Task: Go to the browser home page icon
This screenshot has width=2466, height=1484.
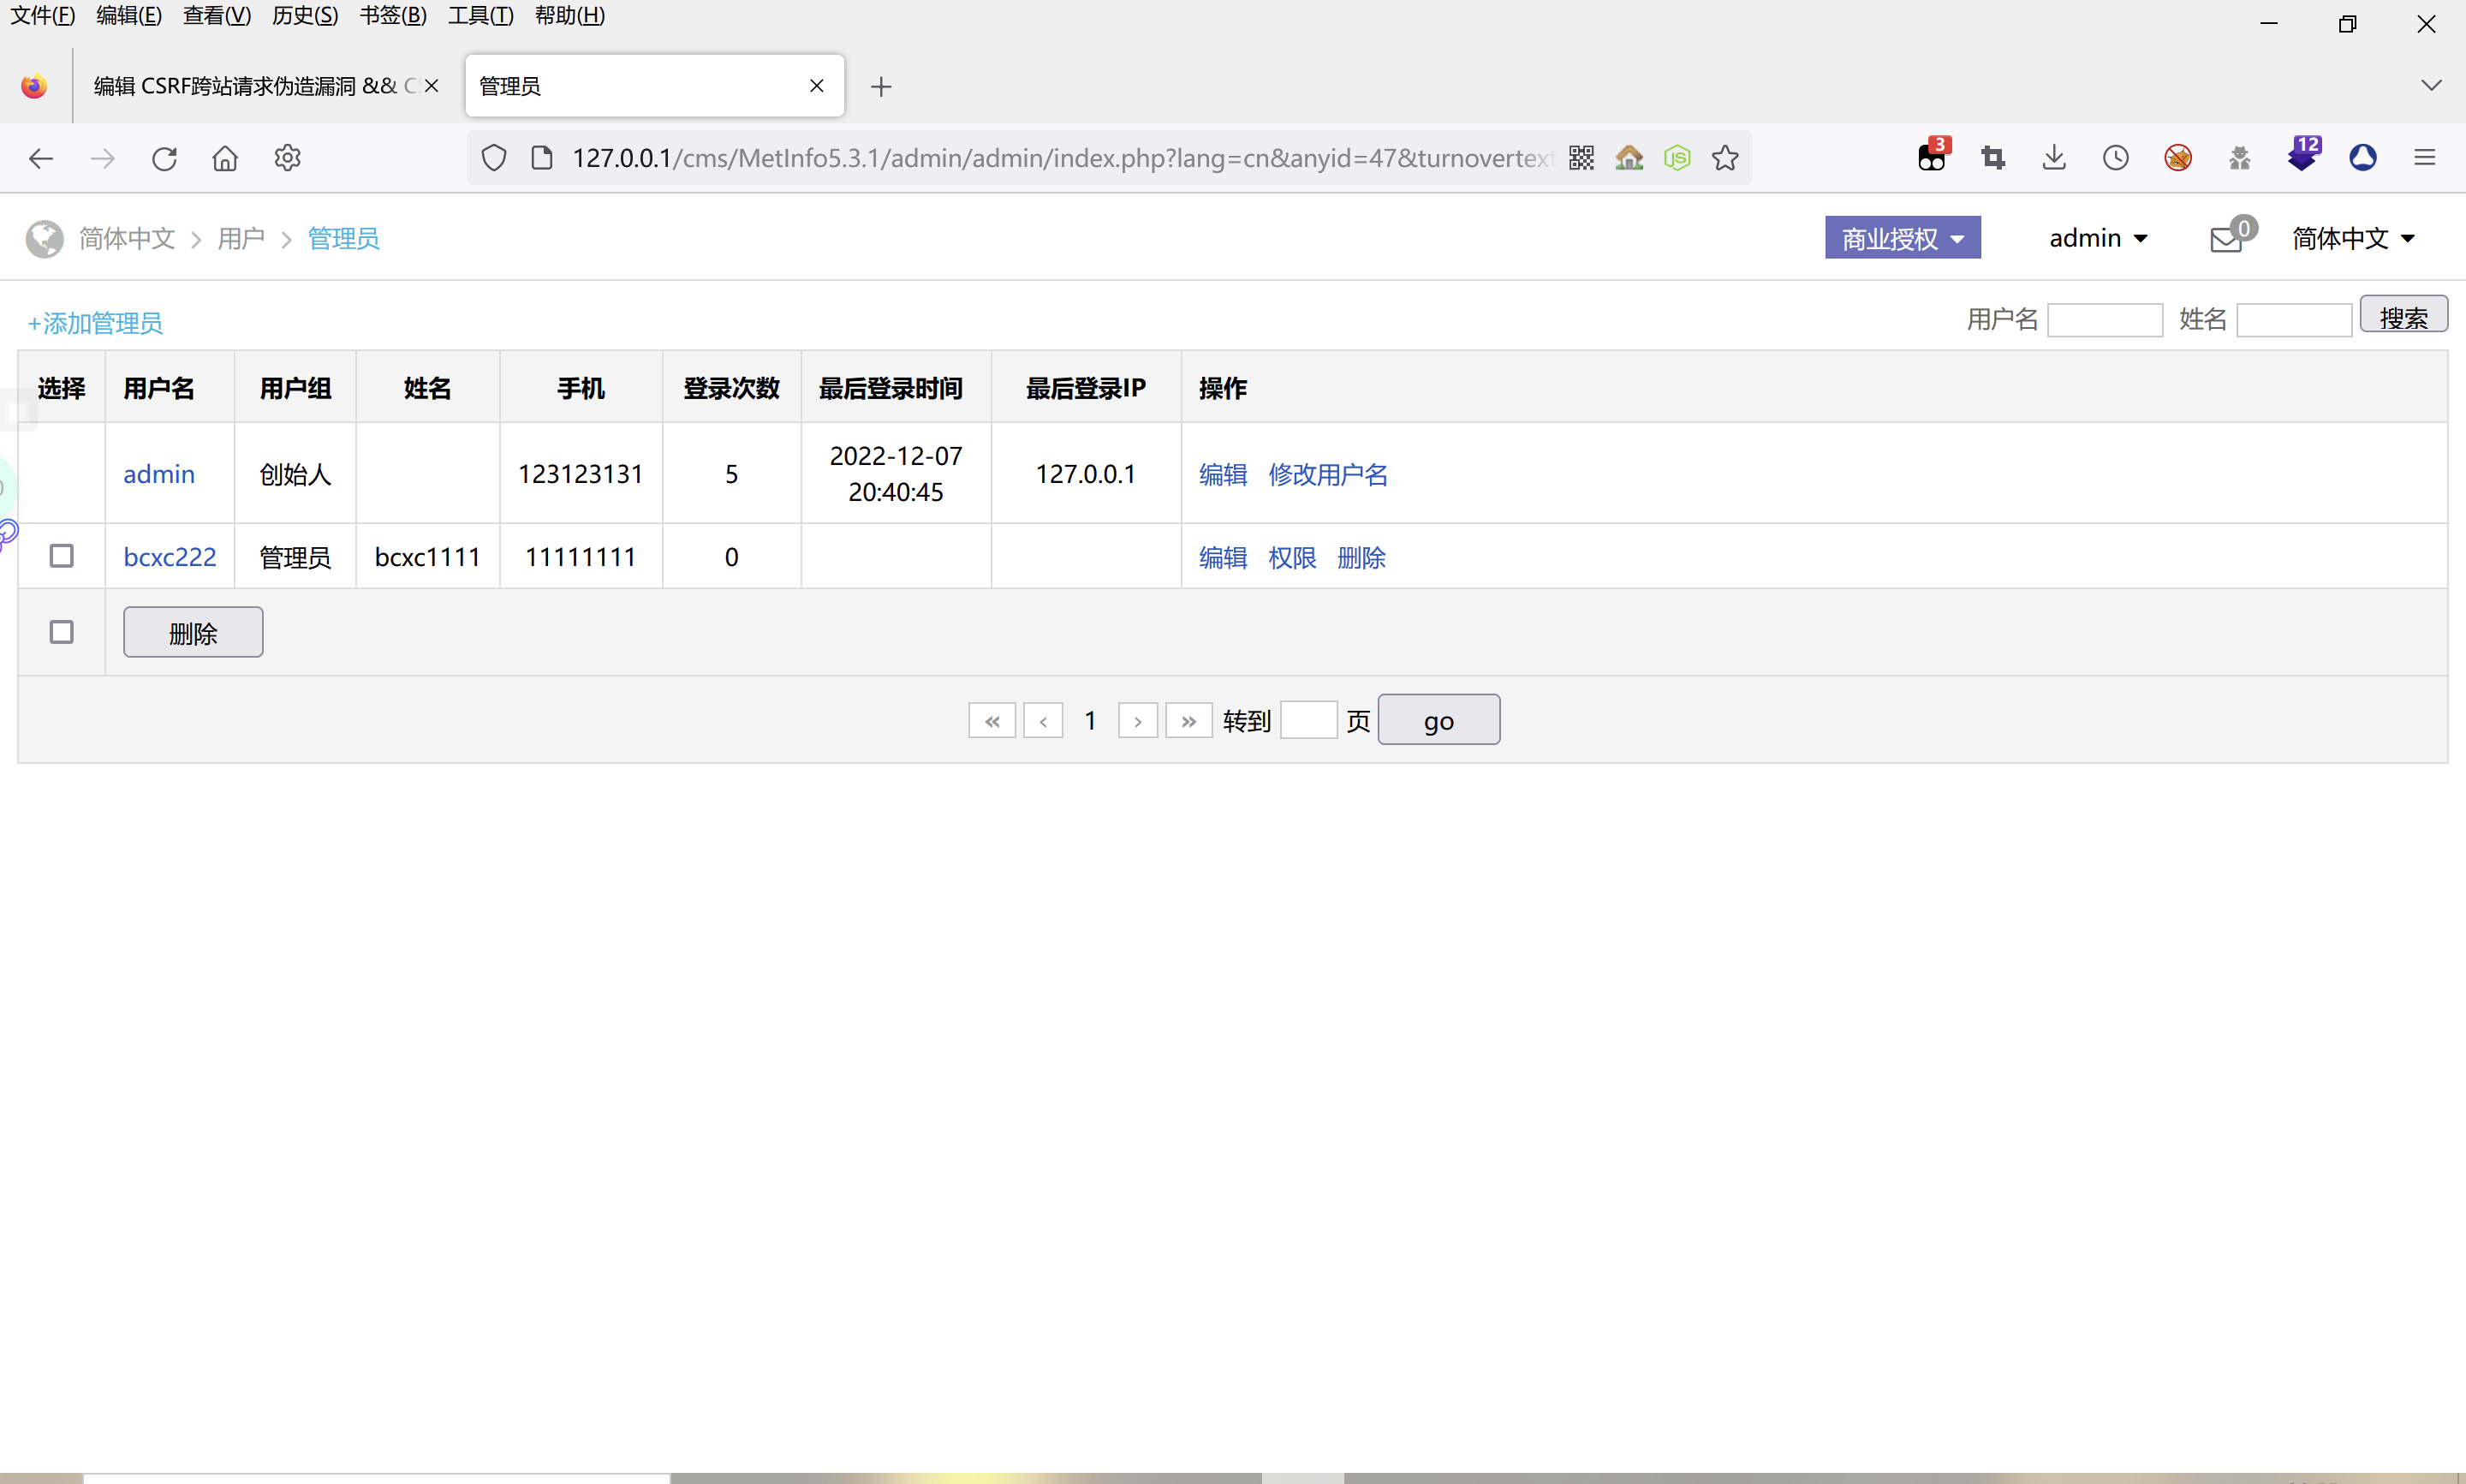Action: pos(225,158)
